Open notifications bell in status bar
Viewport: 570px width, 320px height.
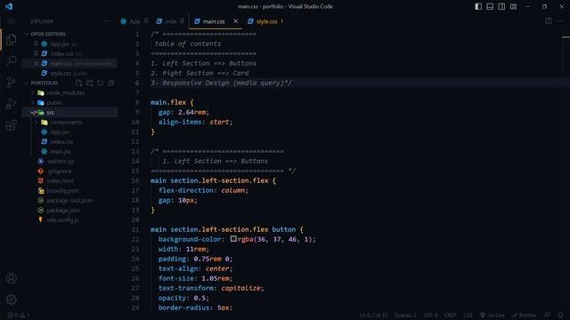pos(560,316)
